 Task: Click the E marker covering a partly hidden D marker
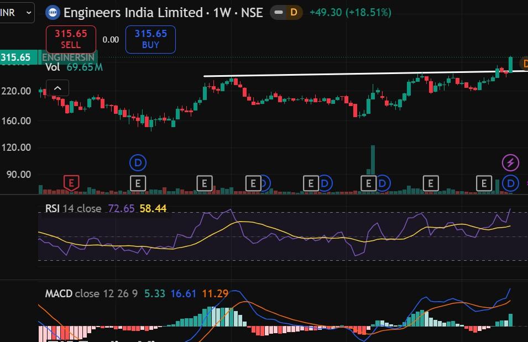[253, 184]
